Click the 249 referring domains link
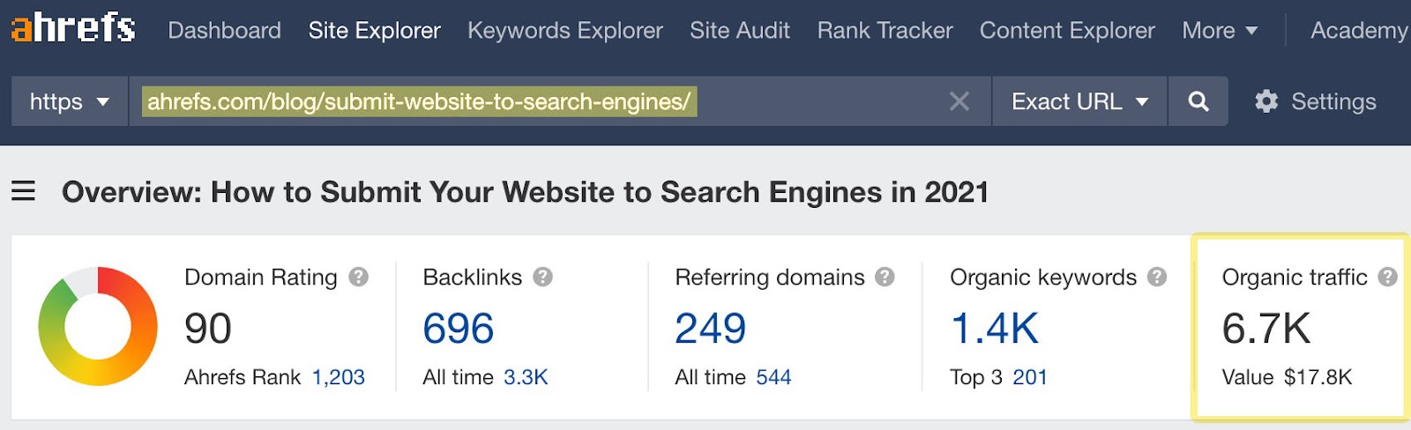Image resolution: width=1411 pixels, height=430 pixels. pyautogui.click(x=710, y=329)
